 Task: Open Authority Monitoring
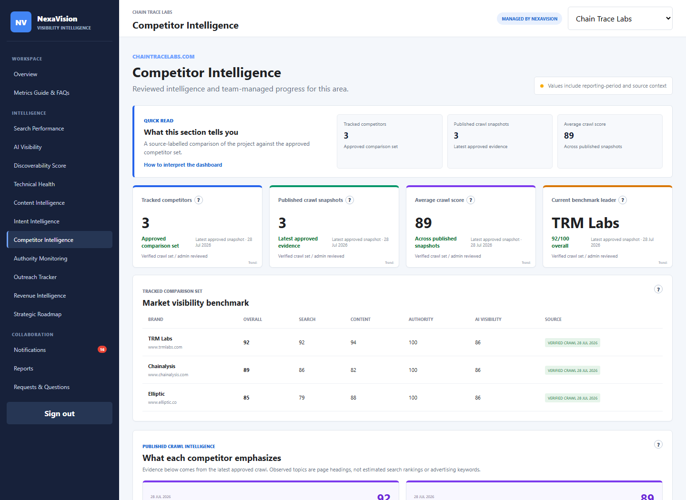[x=60, y=259]
